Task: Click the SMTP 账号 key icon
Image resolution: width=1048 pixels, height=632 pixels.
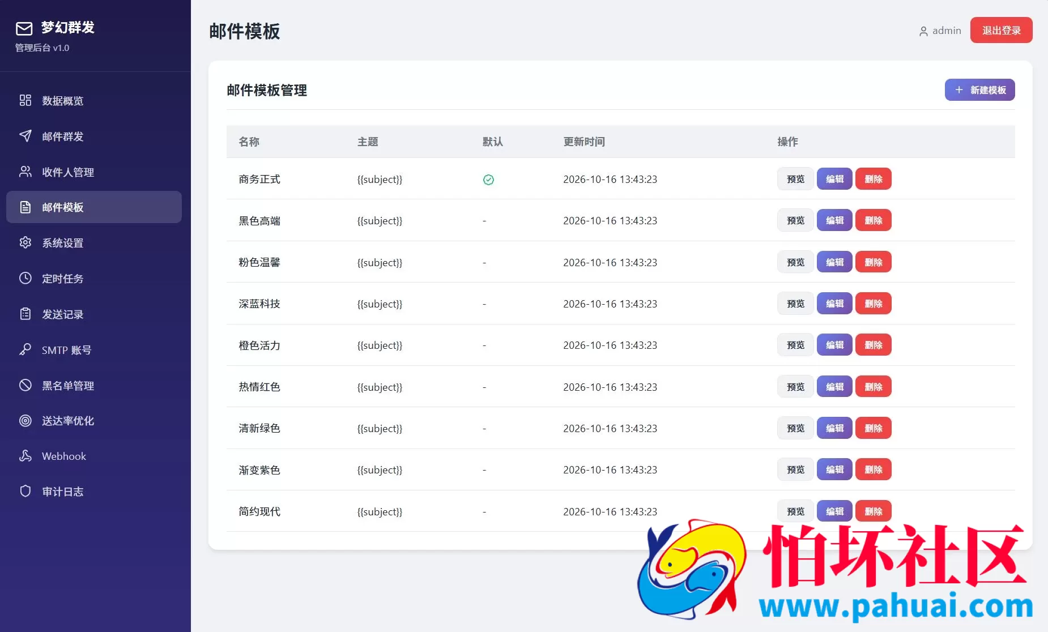Action: (x=25, y=349)
